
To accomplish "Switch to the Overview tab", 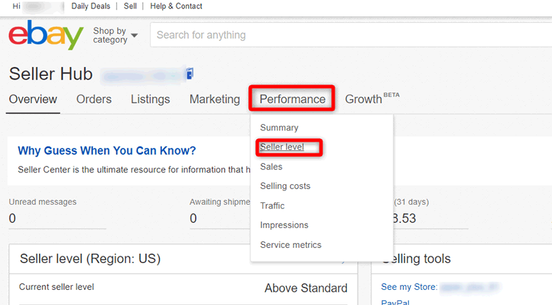I will pyautogui.click(x=33, y=100).
